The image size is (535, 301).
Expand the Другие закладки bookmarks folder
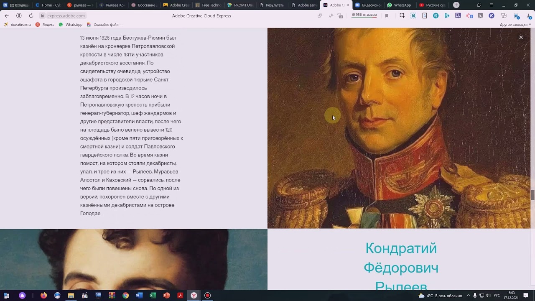[x=515, y=25]
